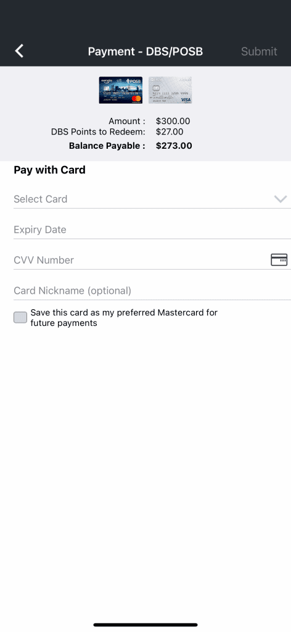291x632 pixels.
Task: Open the Select Card dropdown
Action: click(x=152, y=199)
